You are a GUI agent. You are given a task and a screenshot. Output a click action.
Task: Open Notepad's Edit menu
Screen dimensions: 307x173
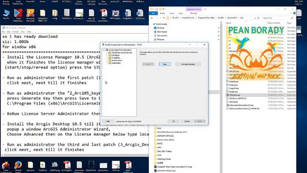[9, 32]
